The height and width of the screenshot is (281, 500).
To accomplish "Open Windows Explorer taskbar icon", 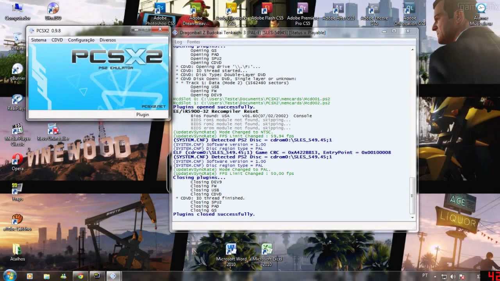I will (46, 276).
